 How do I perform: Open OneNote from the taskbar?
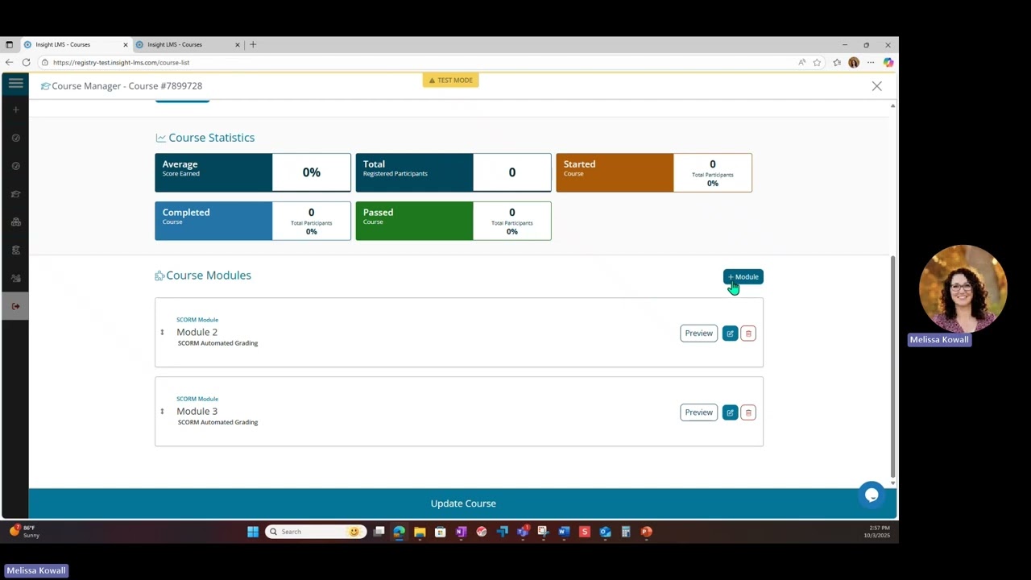[x=461, y=532]
